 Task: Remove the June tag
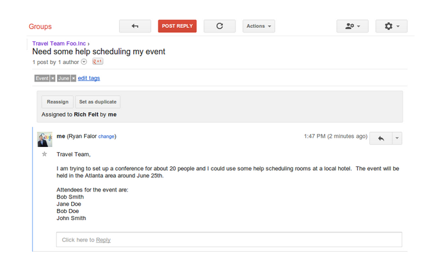tap(73, 78)
